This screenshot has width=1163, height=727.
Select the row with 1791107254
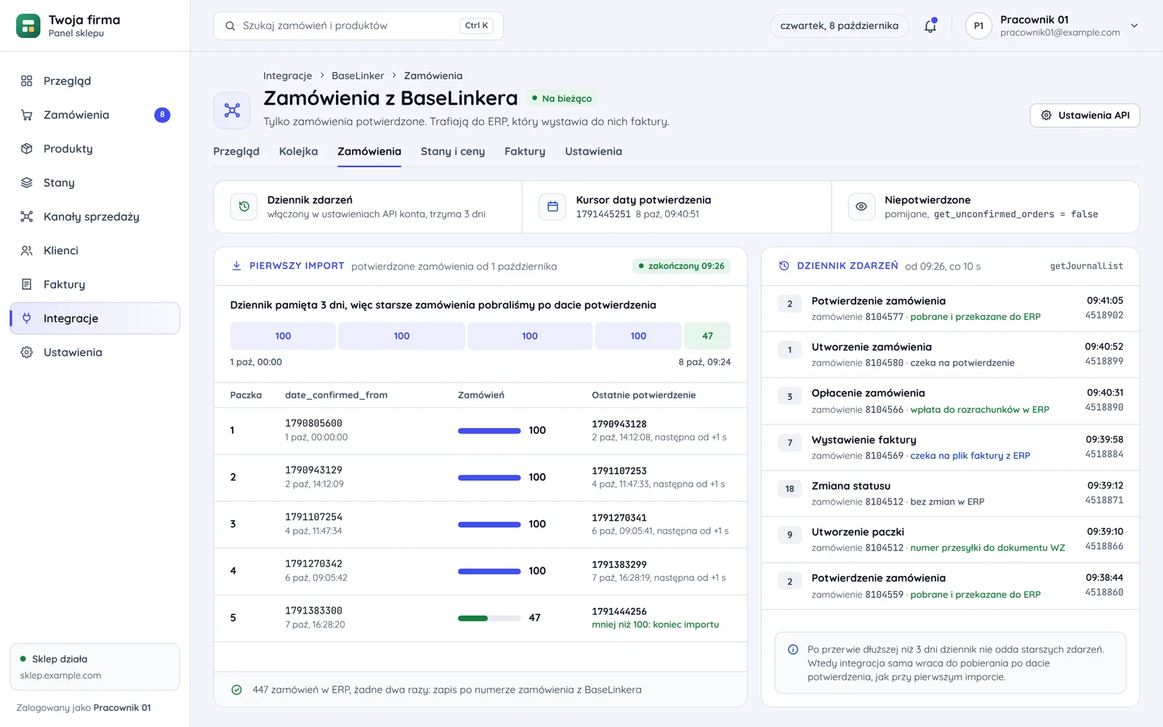pos(480,524)
